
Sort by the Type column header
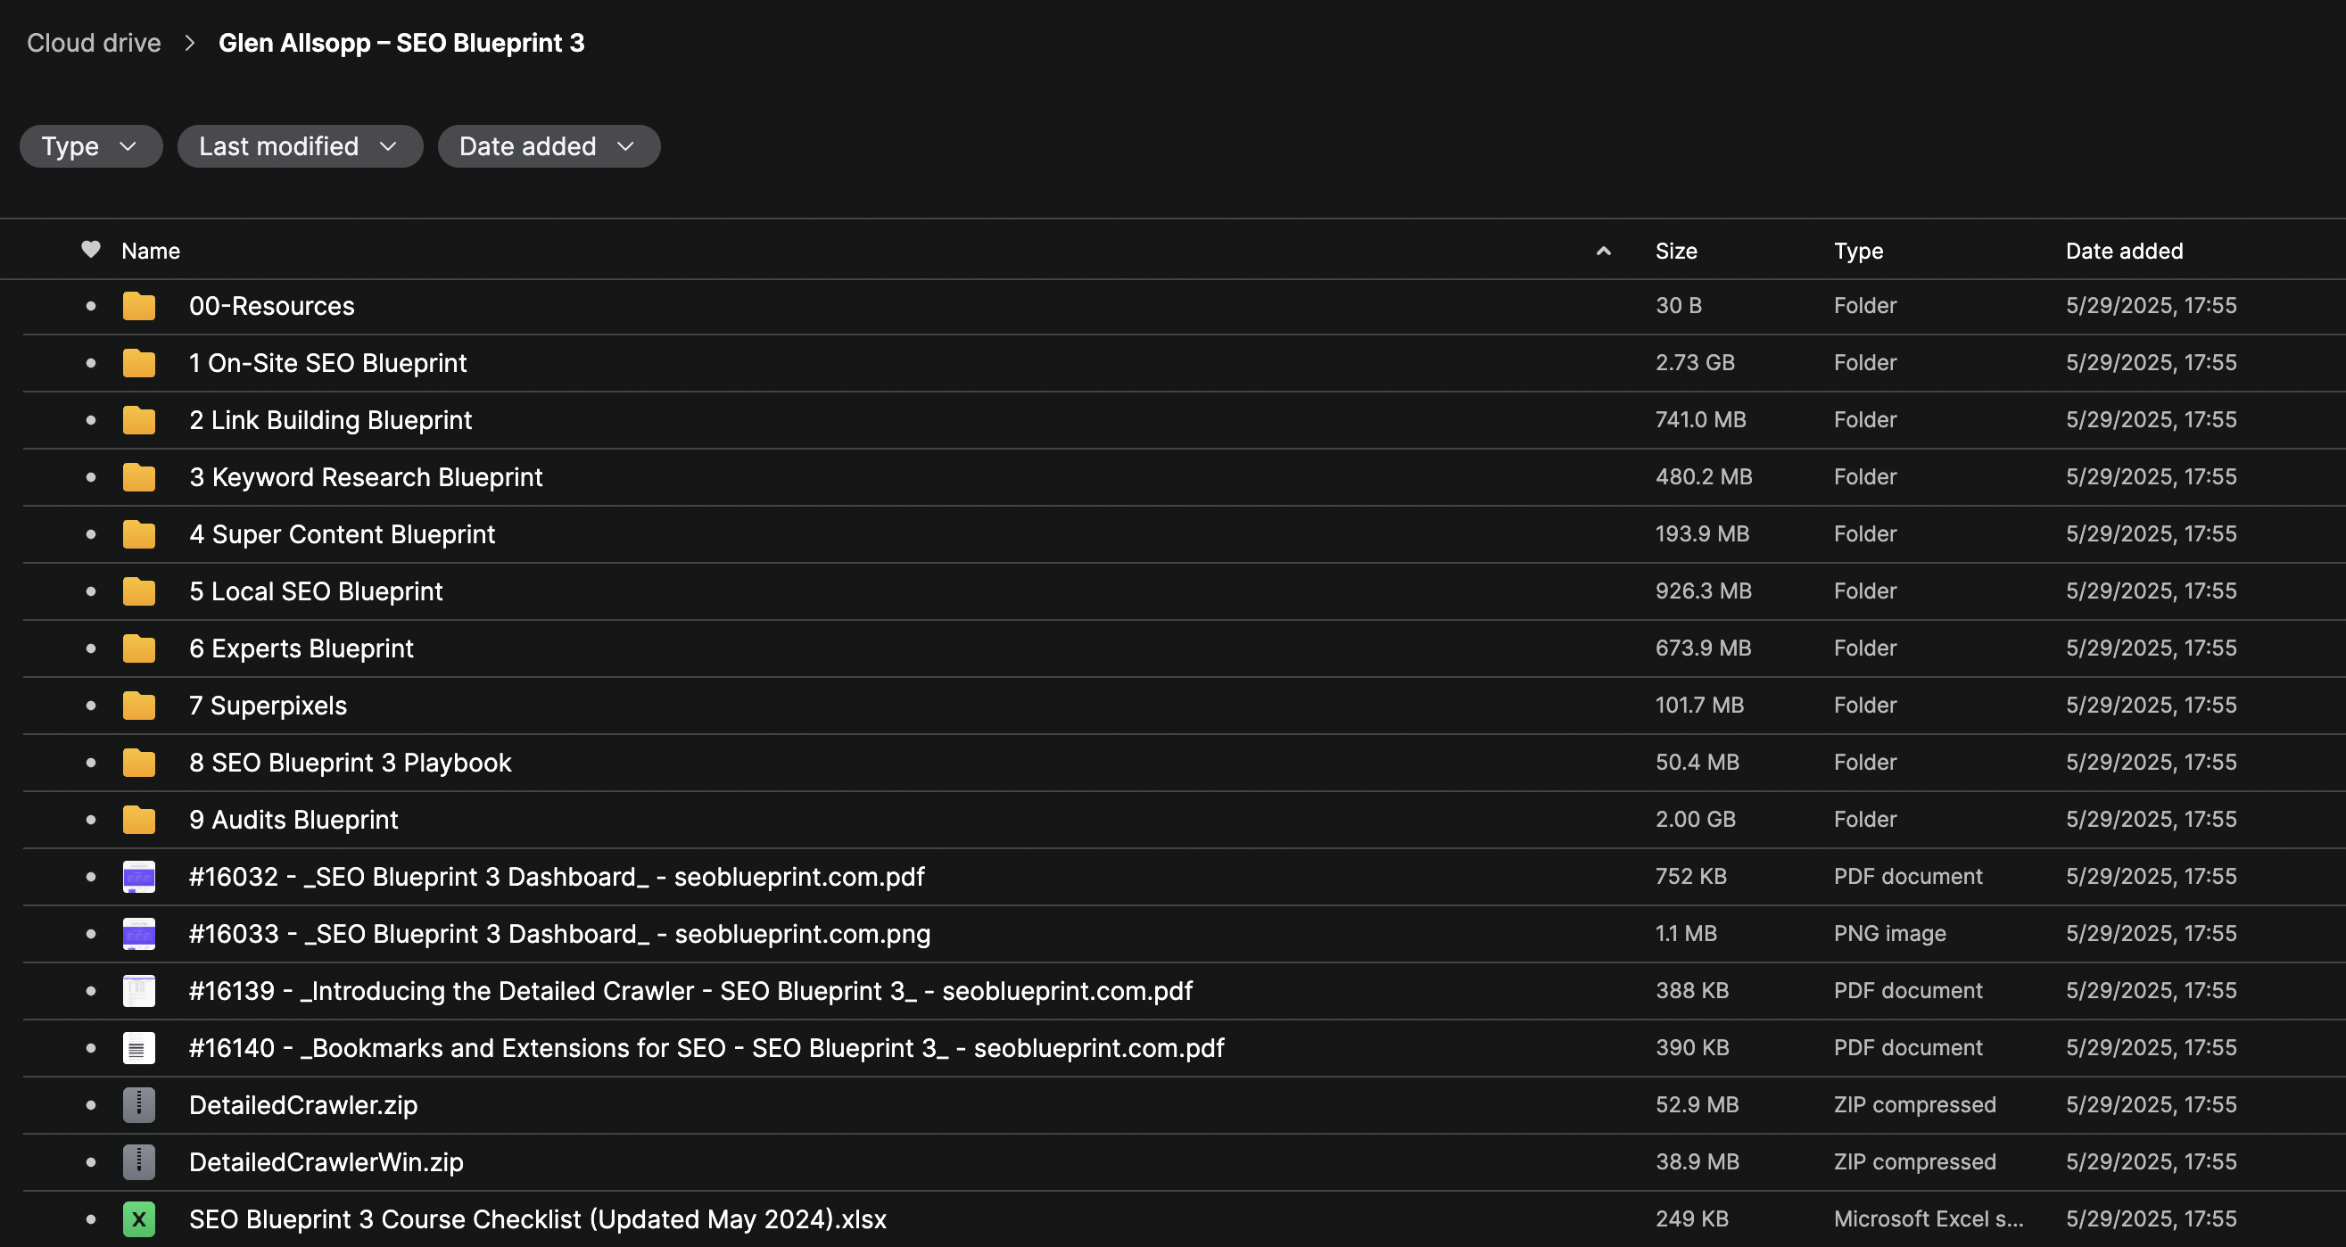[1858, 251]
